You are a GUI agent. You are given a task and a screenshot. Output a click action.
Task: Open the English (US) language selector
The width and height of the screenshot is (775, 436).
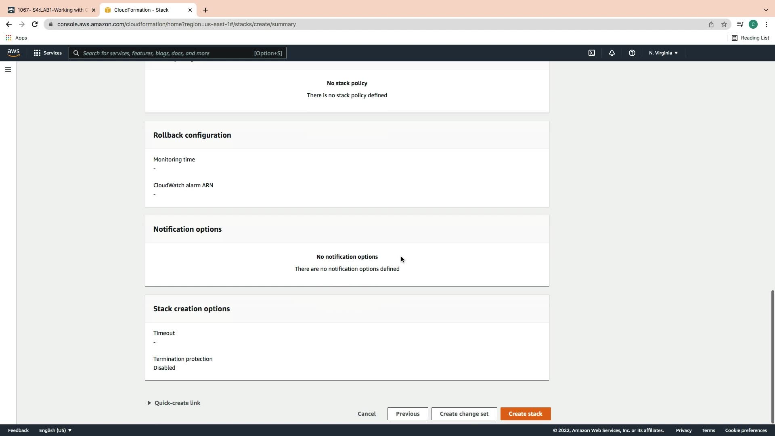[x=55, y=430]
